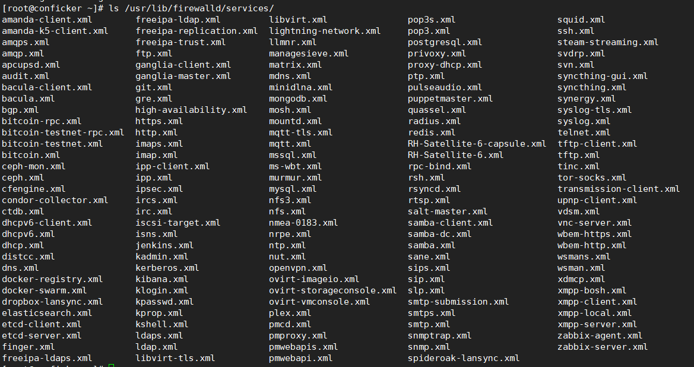
Task: Click the ssh.xml filename
Action: point(576,31)
